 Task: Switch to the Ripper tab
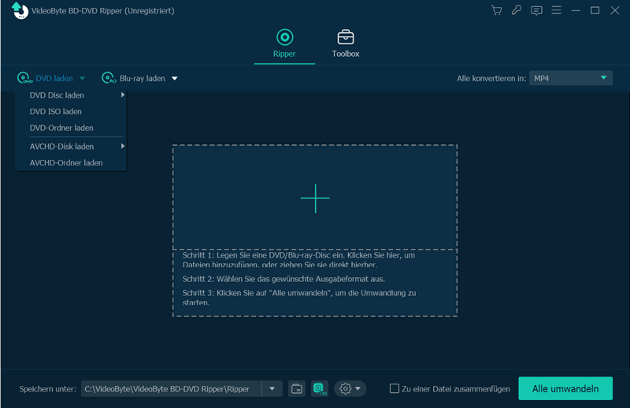point(284,44)
